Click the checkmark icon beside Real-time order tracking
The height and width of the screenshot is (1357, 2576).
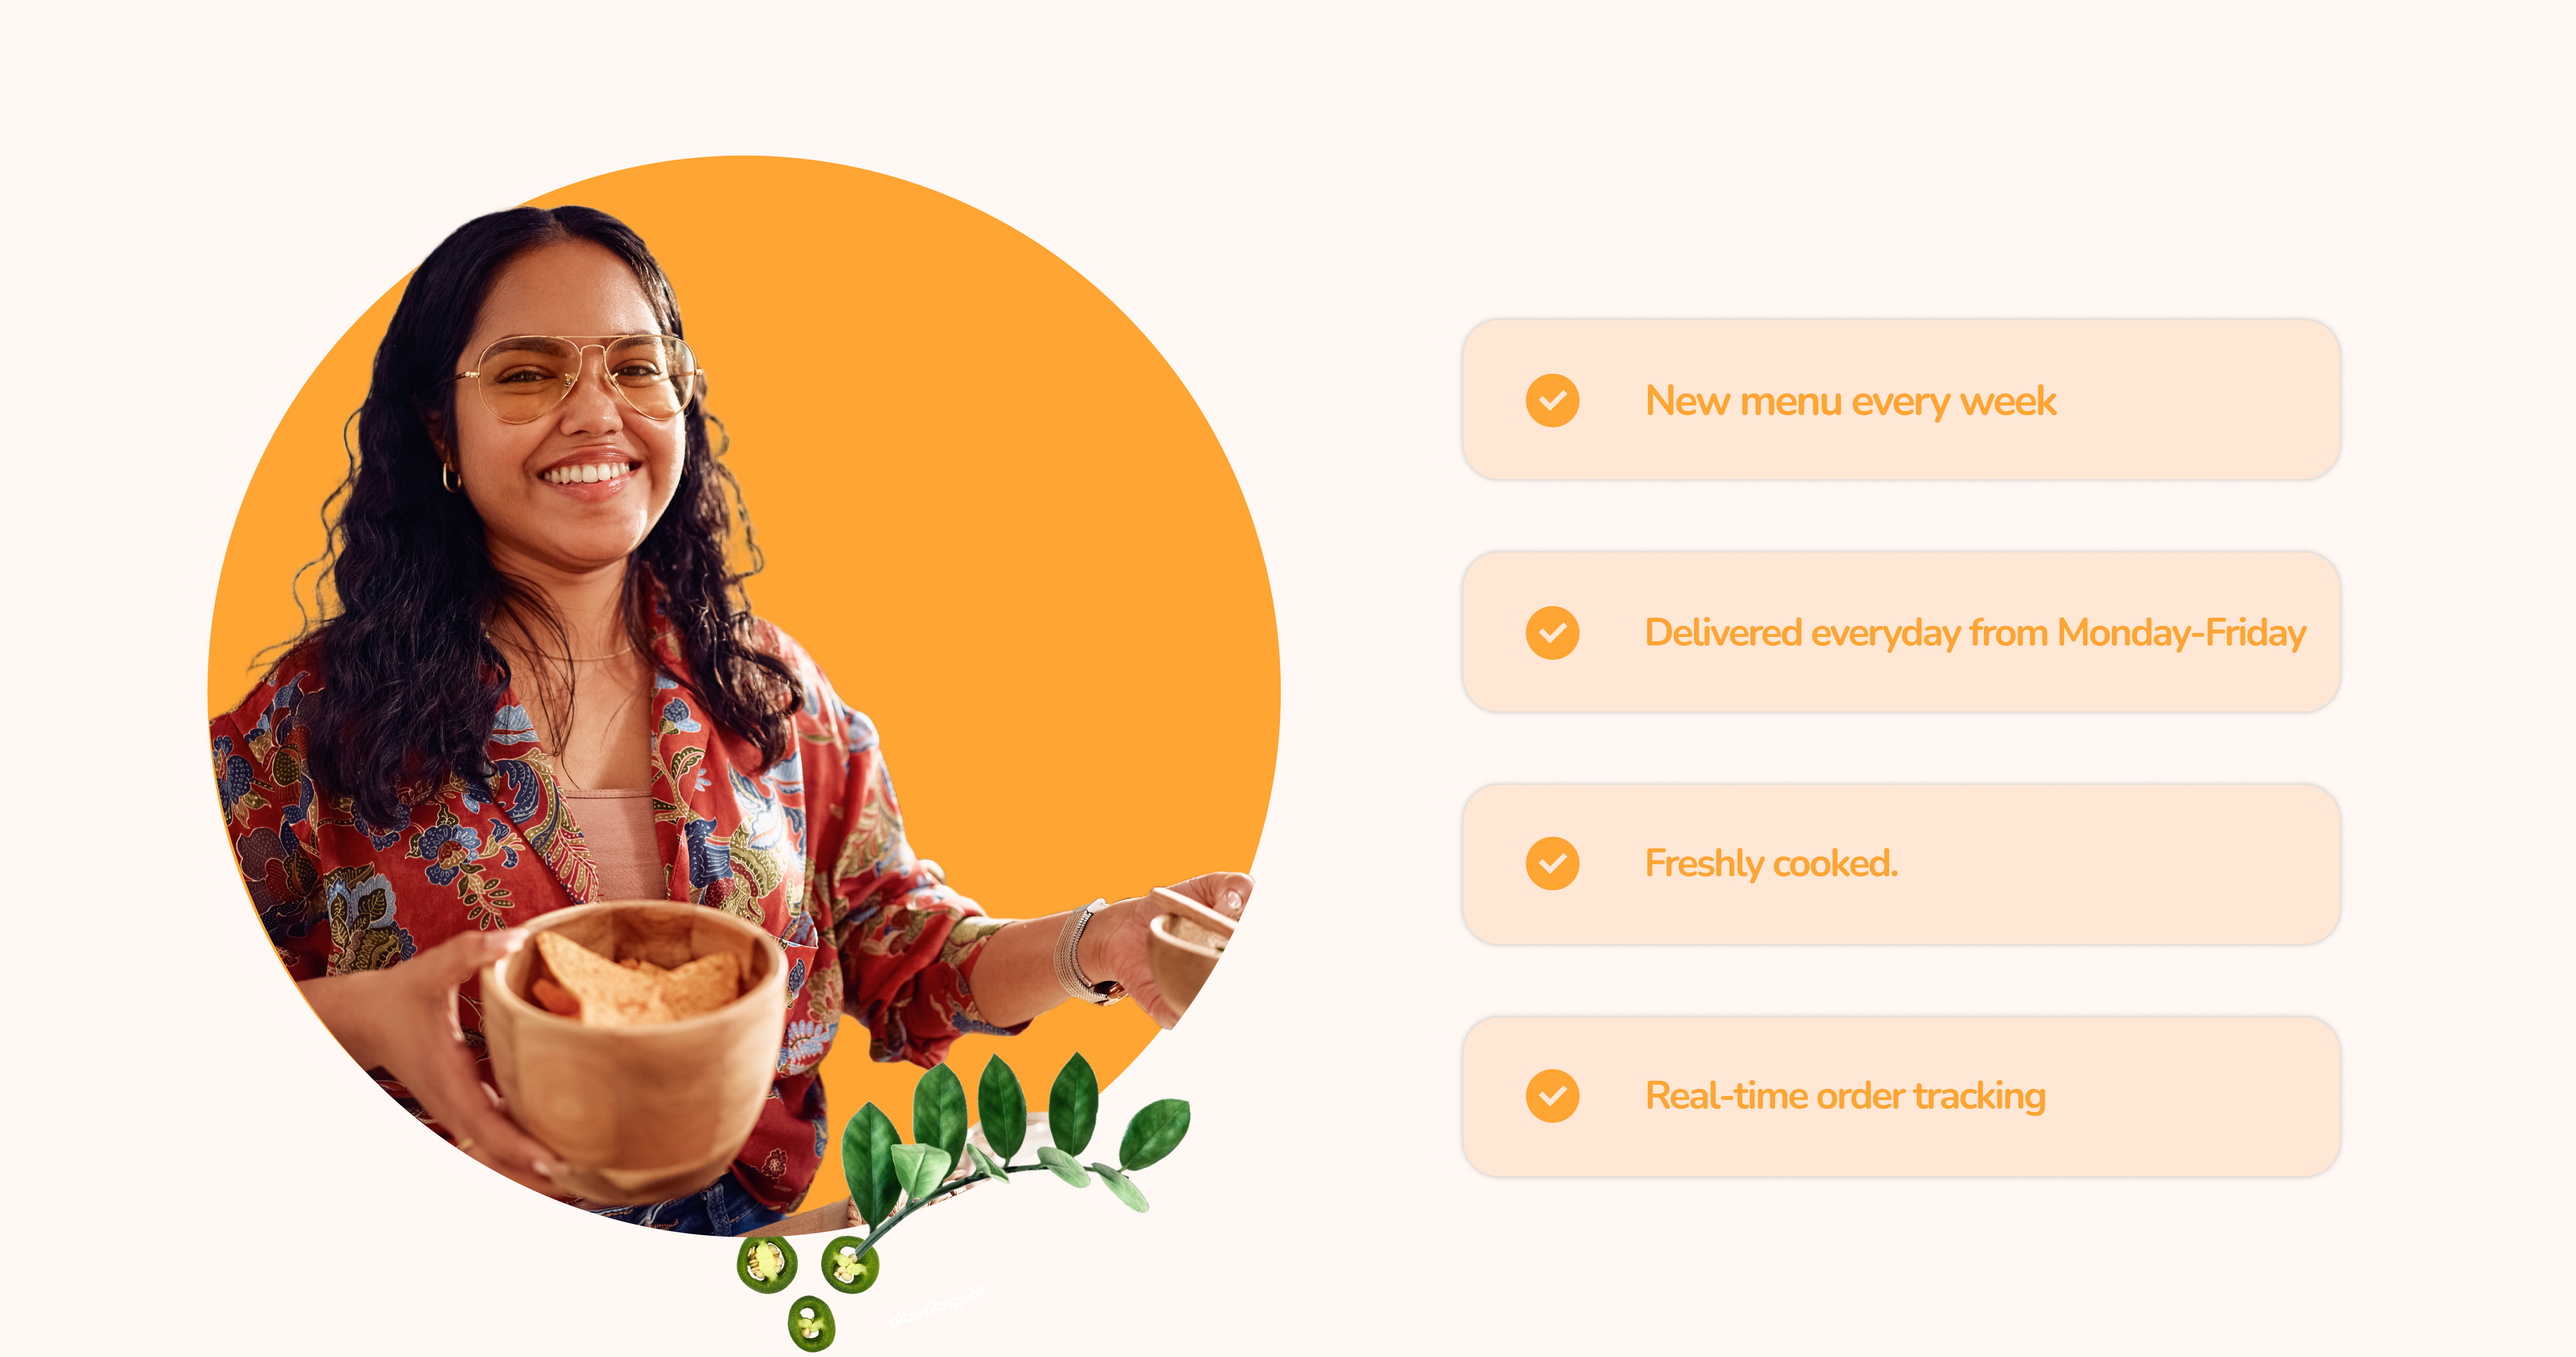tap(1552, 1096)
